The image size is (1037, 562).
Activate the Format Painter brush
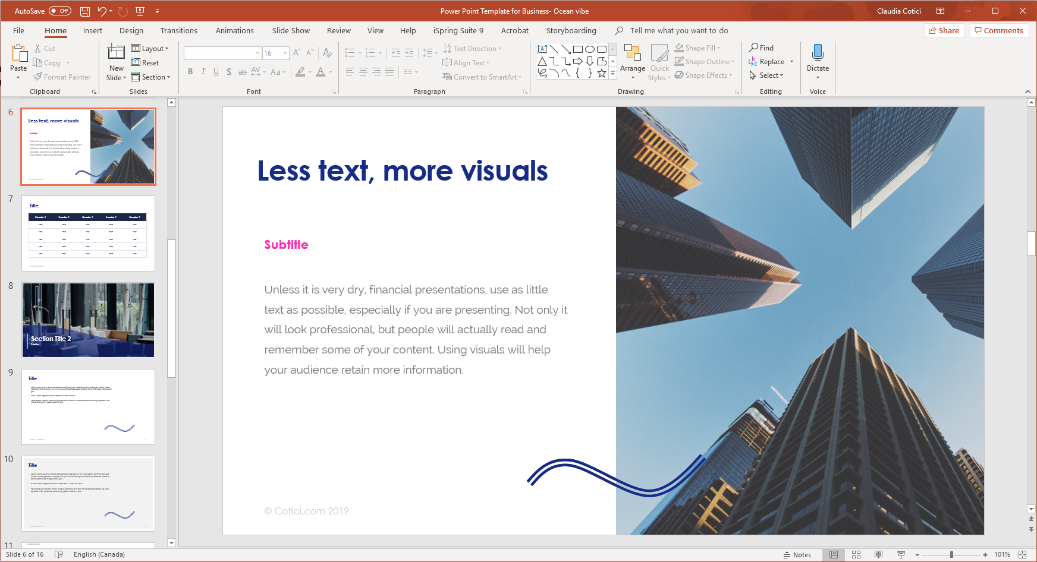click(62, 77)
